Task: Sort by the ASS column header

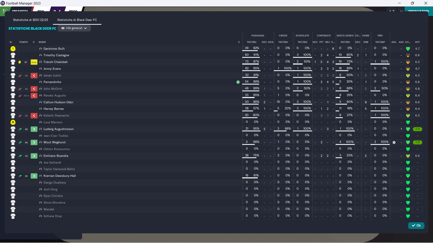Action: [401, 42]
